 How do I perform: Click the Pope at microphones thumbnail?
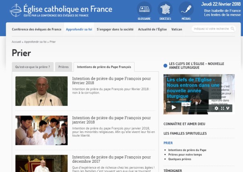[x=41, y=91]
